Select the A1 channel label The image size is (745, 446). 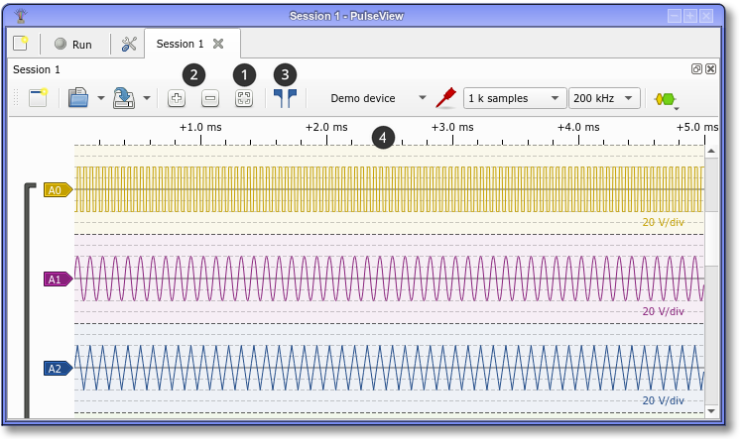click(58, 279)
